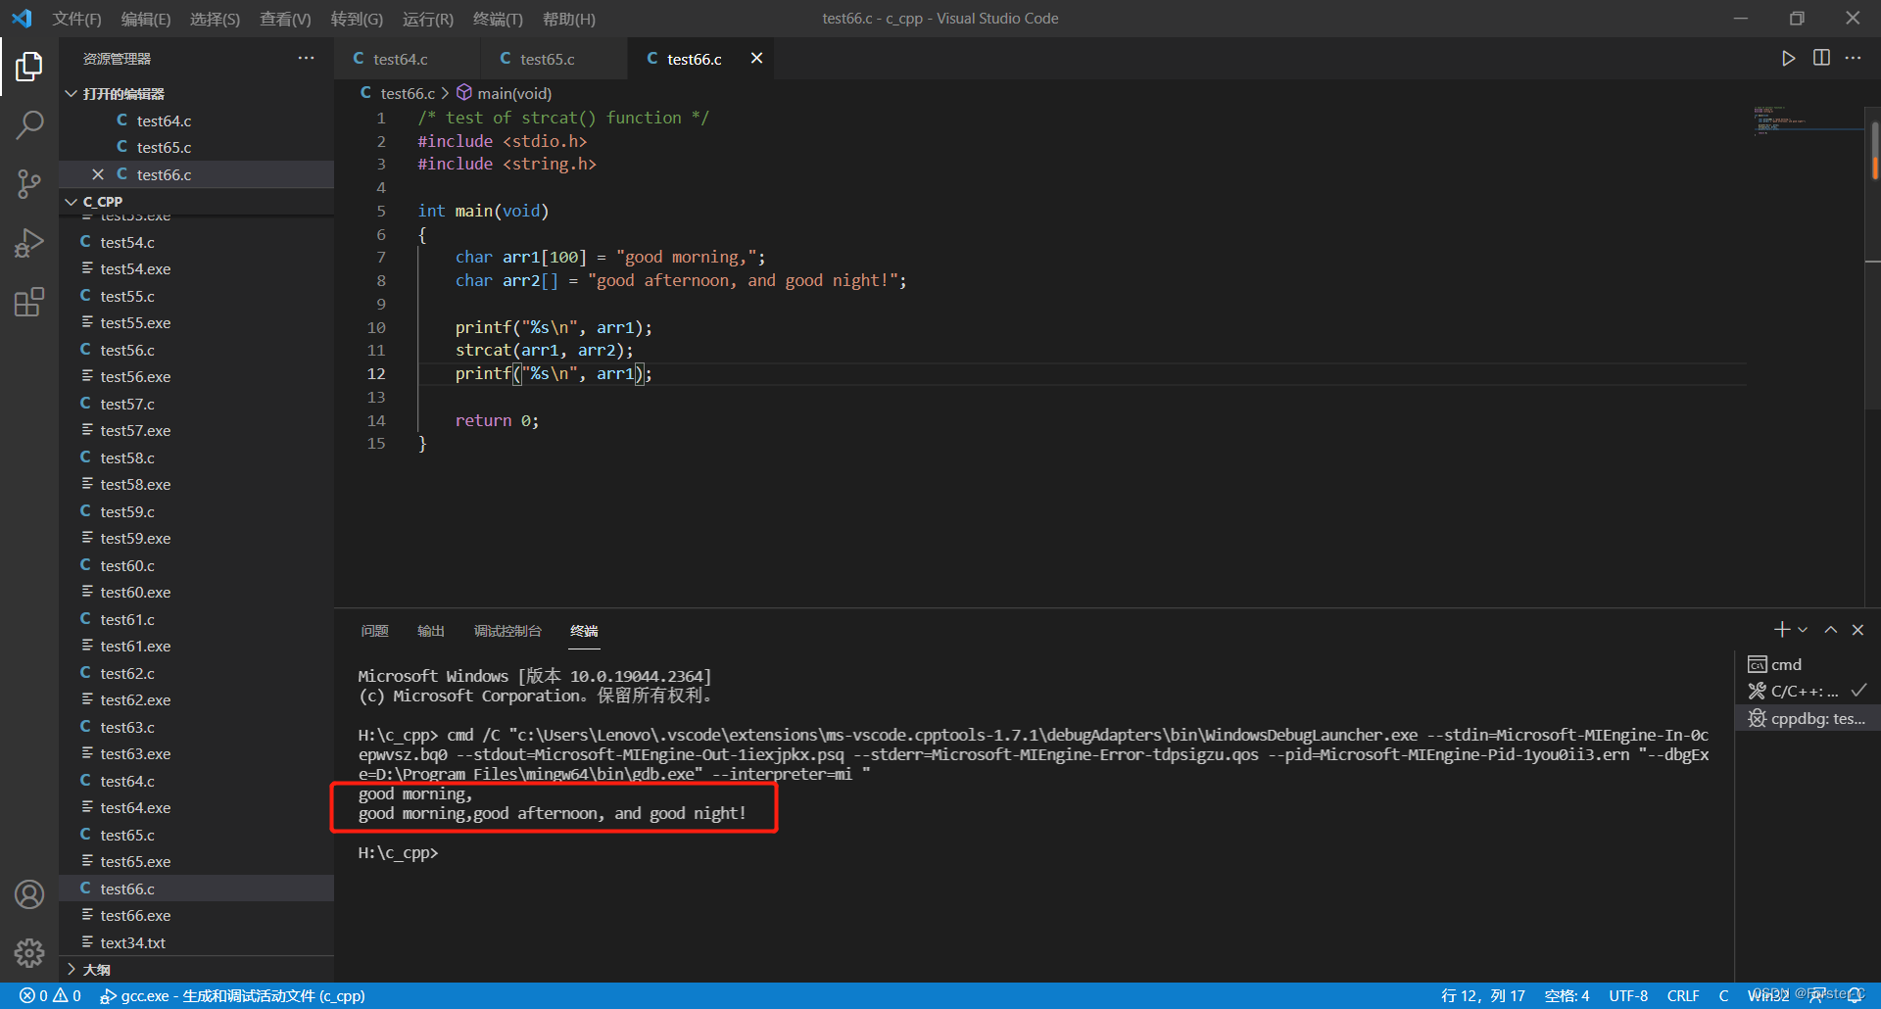
Task: Close test66.c in open editors list
Action: click(x=98, y=174)
